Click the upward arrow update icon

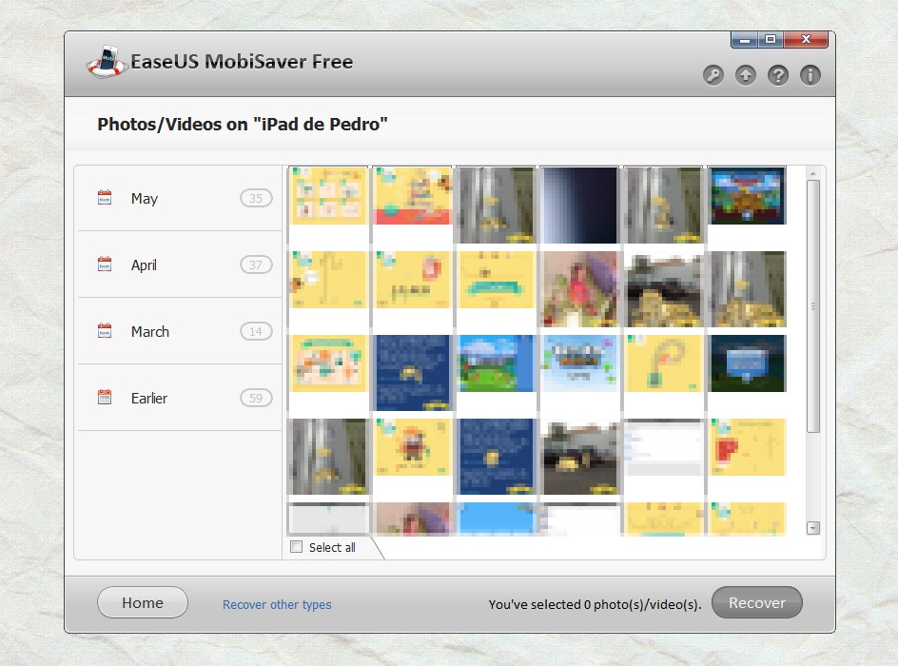pyautogui.click(x=745, y=75)
